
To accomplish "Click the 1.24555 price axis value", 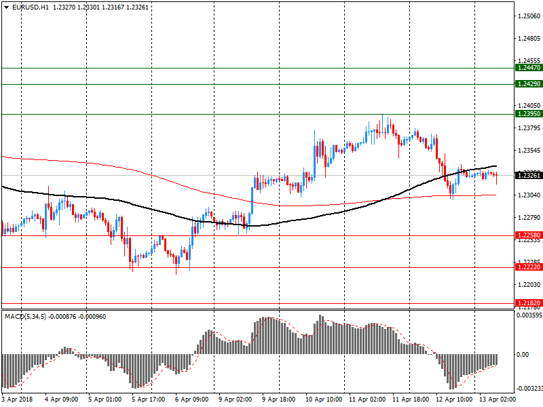I will point(529,61).
